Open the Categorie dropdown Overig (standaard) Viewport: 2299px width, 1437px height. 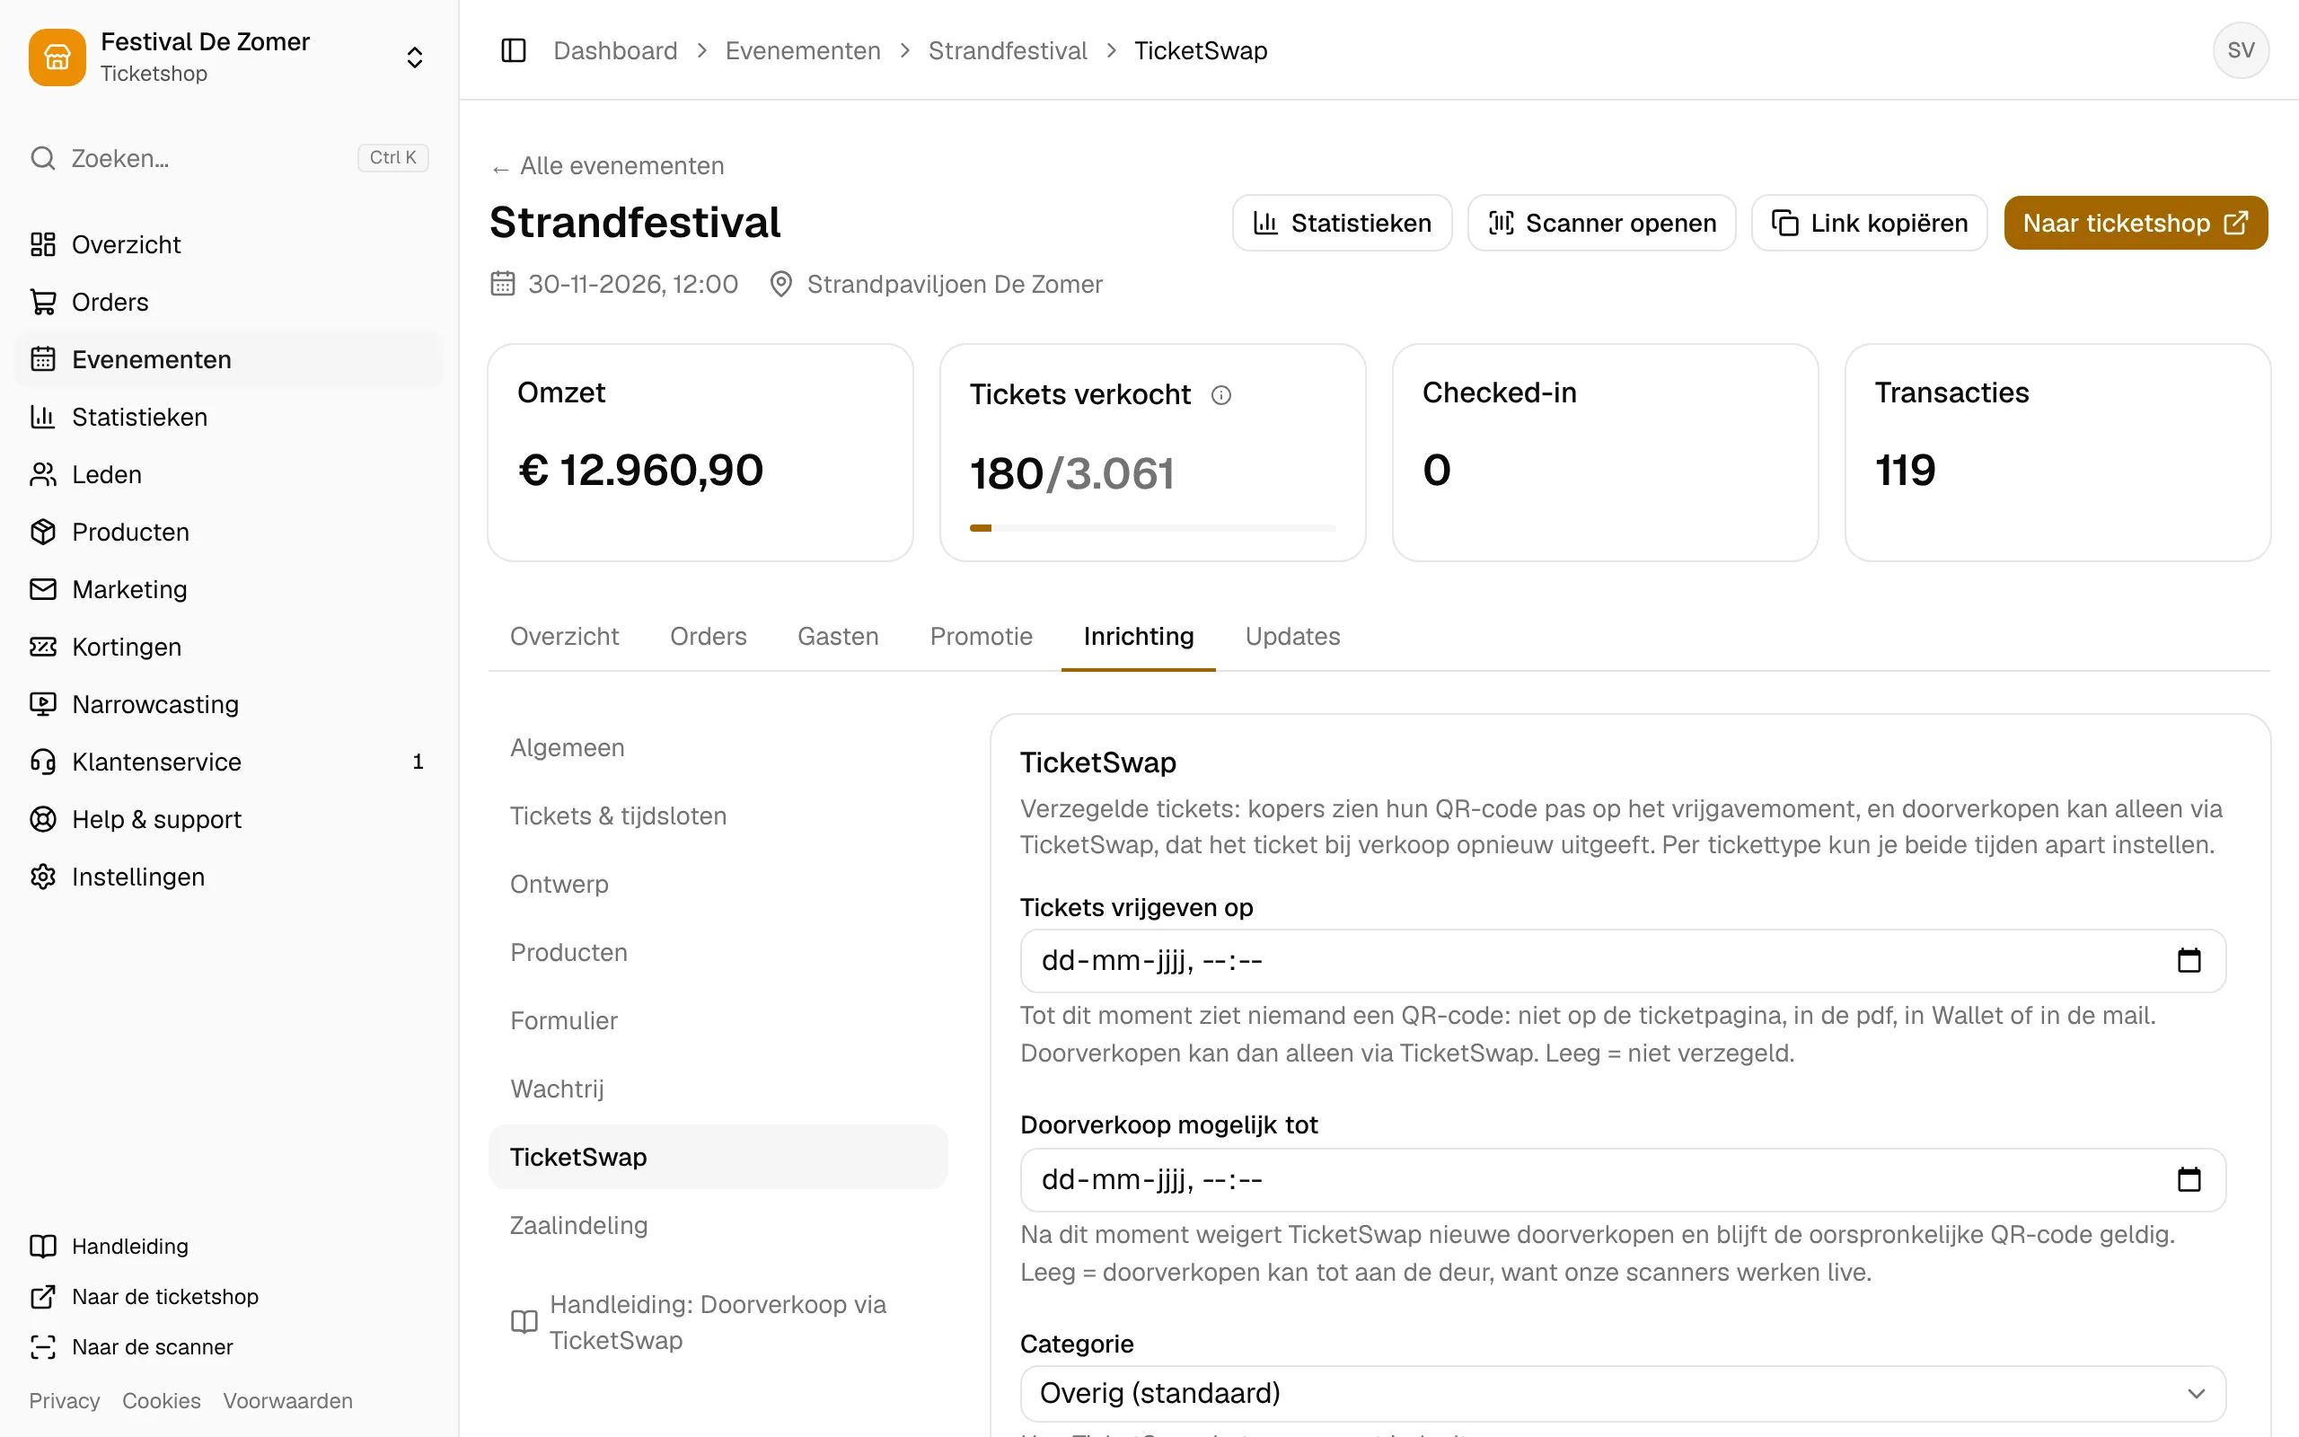[x=1623, y=1393]
